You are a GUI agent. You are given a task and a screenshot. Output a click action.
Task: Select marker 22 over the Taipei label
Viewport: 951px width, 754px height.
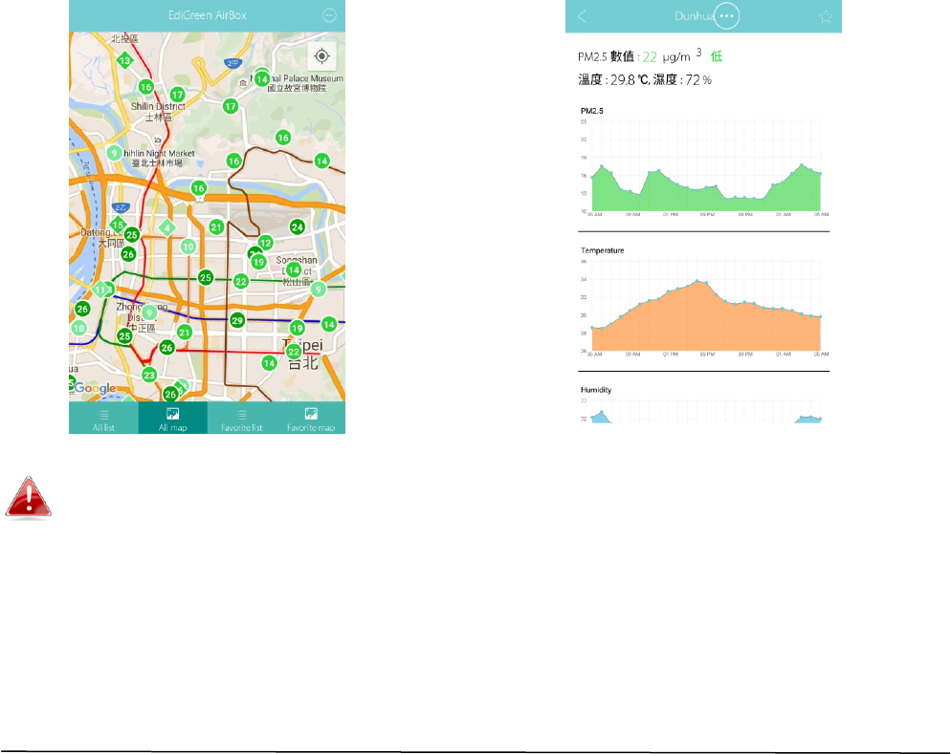point(294,352)
